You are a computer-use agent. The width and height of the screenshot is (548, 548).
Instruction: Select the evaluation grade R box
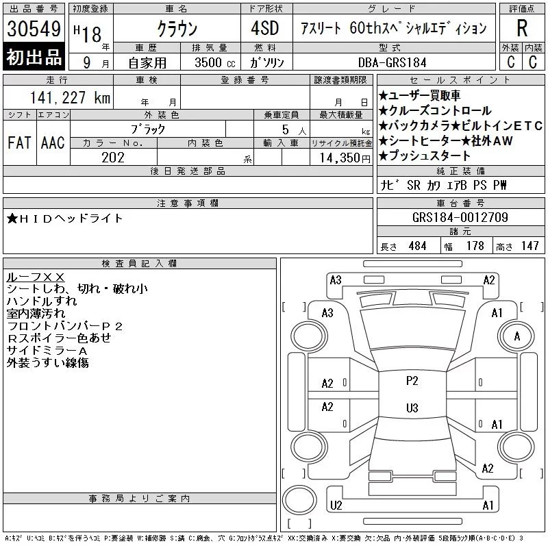(x=521, y=28)
